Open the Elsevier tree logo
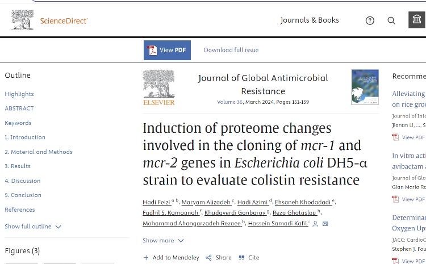 pos(159,87)
